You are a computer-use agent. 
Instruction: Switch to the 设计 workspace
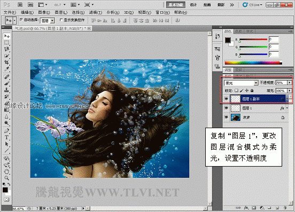193,5
